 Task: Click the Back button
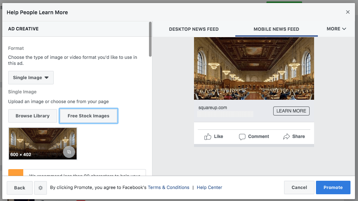(x=20, y=188)
